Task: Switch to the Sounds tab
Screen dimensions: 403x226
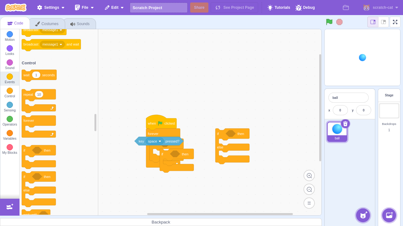Action: (x=80, y=24)
